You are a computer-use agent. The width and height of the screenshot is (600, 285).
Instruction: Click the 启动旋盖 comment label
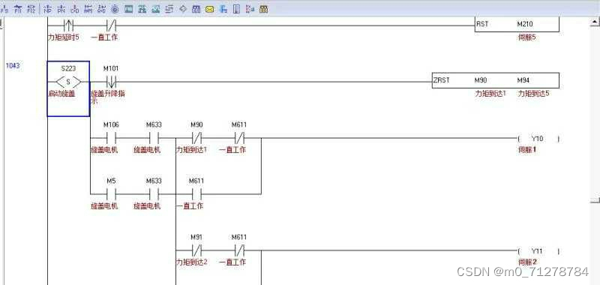[61, 93]
